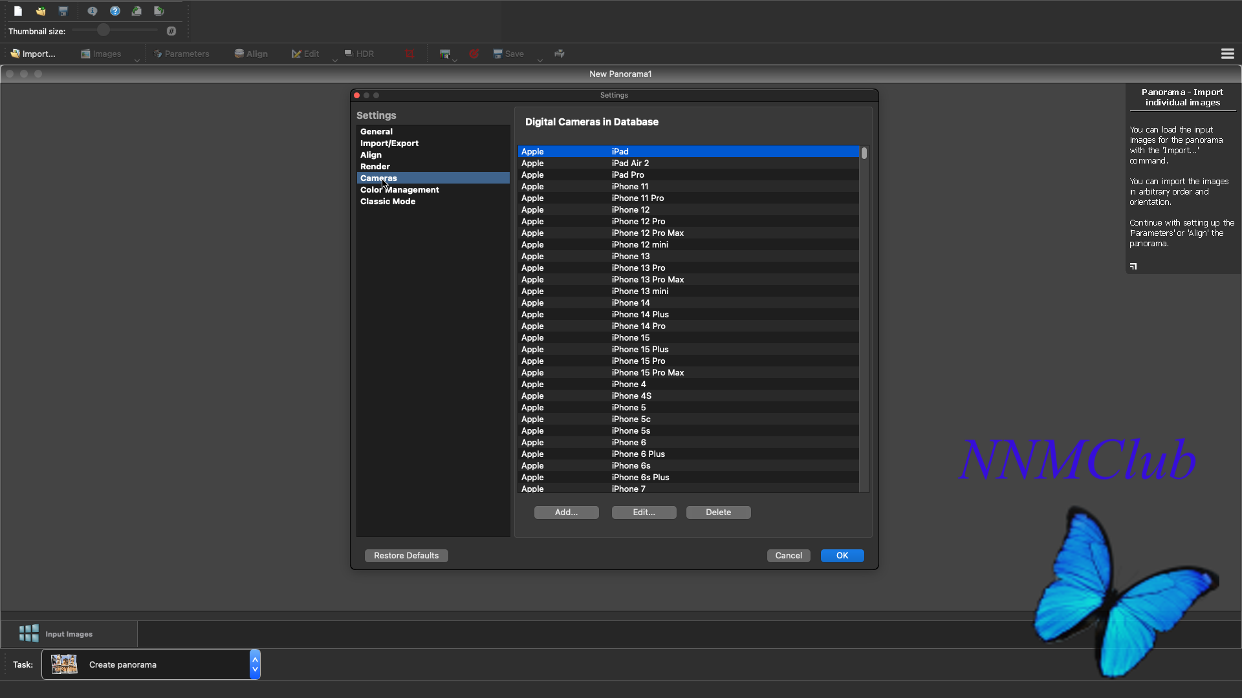Viewport: 1242px width, 698px height.
Task: Select Color Management settings category
Action: pyautogui.click(x=433, y=189)
